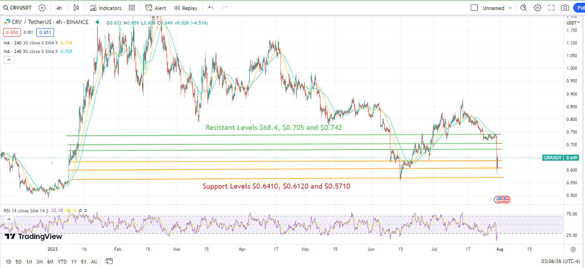Select the 5D time range

click(19, 262)
